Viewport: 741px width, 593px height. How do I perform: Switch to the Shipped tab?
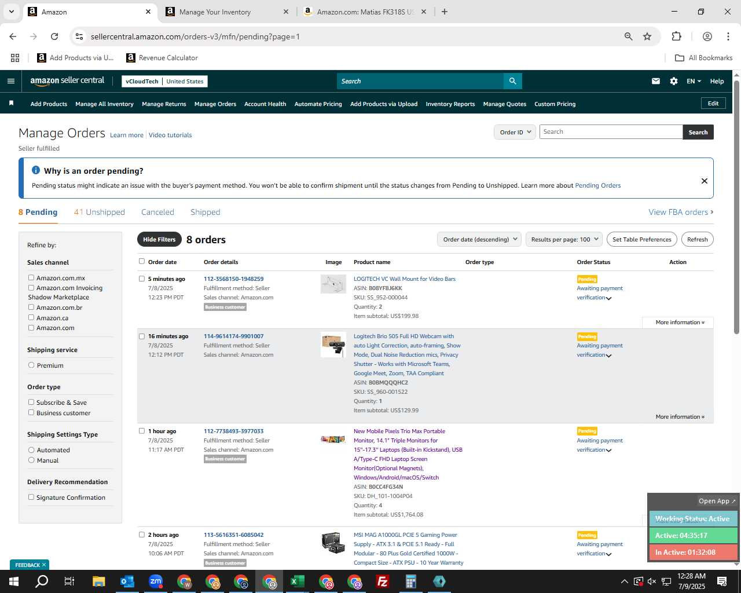point(205,212)
